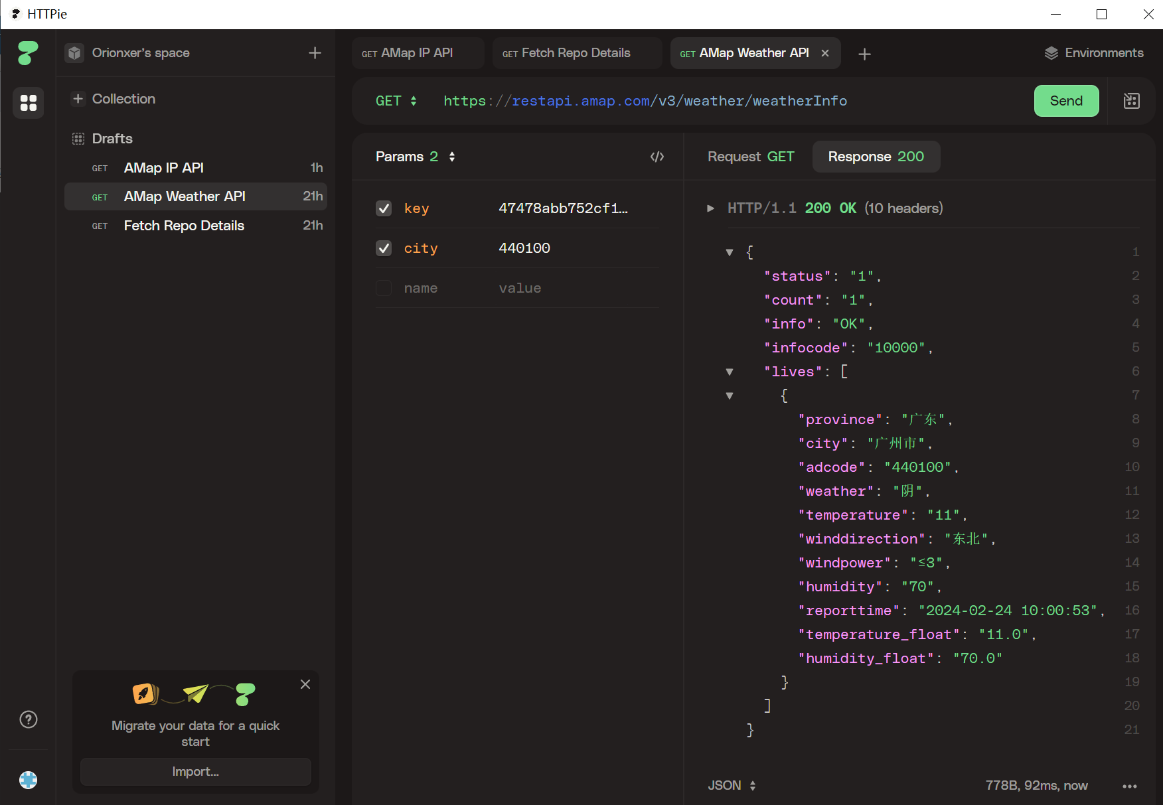Screen dimensions: 1163x805
Task: Edit the city value 440100
Action: [x=524, y=248]
